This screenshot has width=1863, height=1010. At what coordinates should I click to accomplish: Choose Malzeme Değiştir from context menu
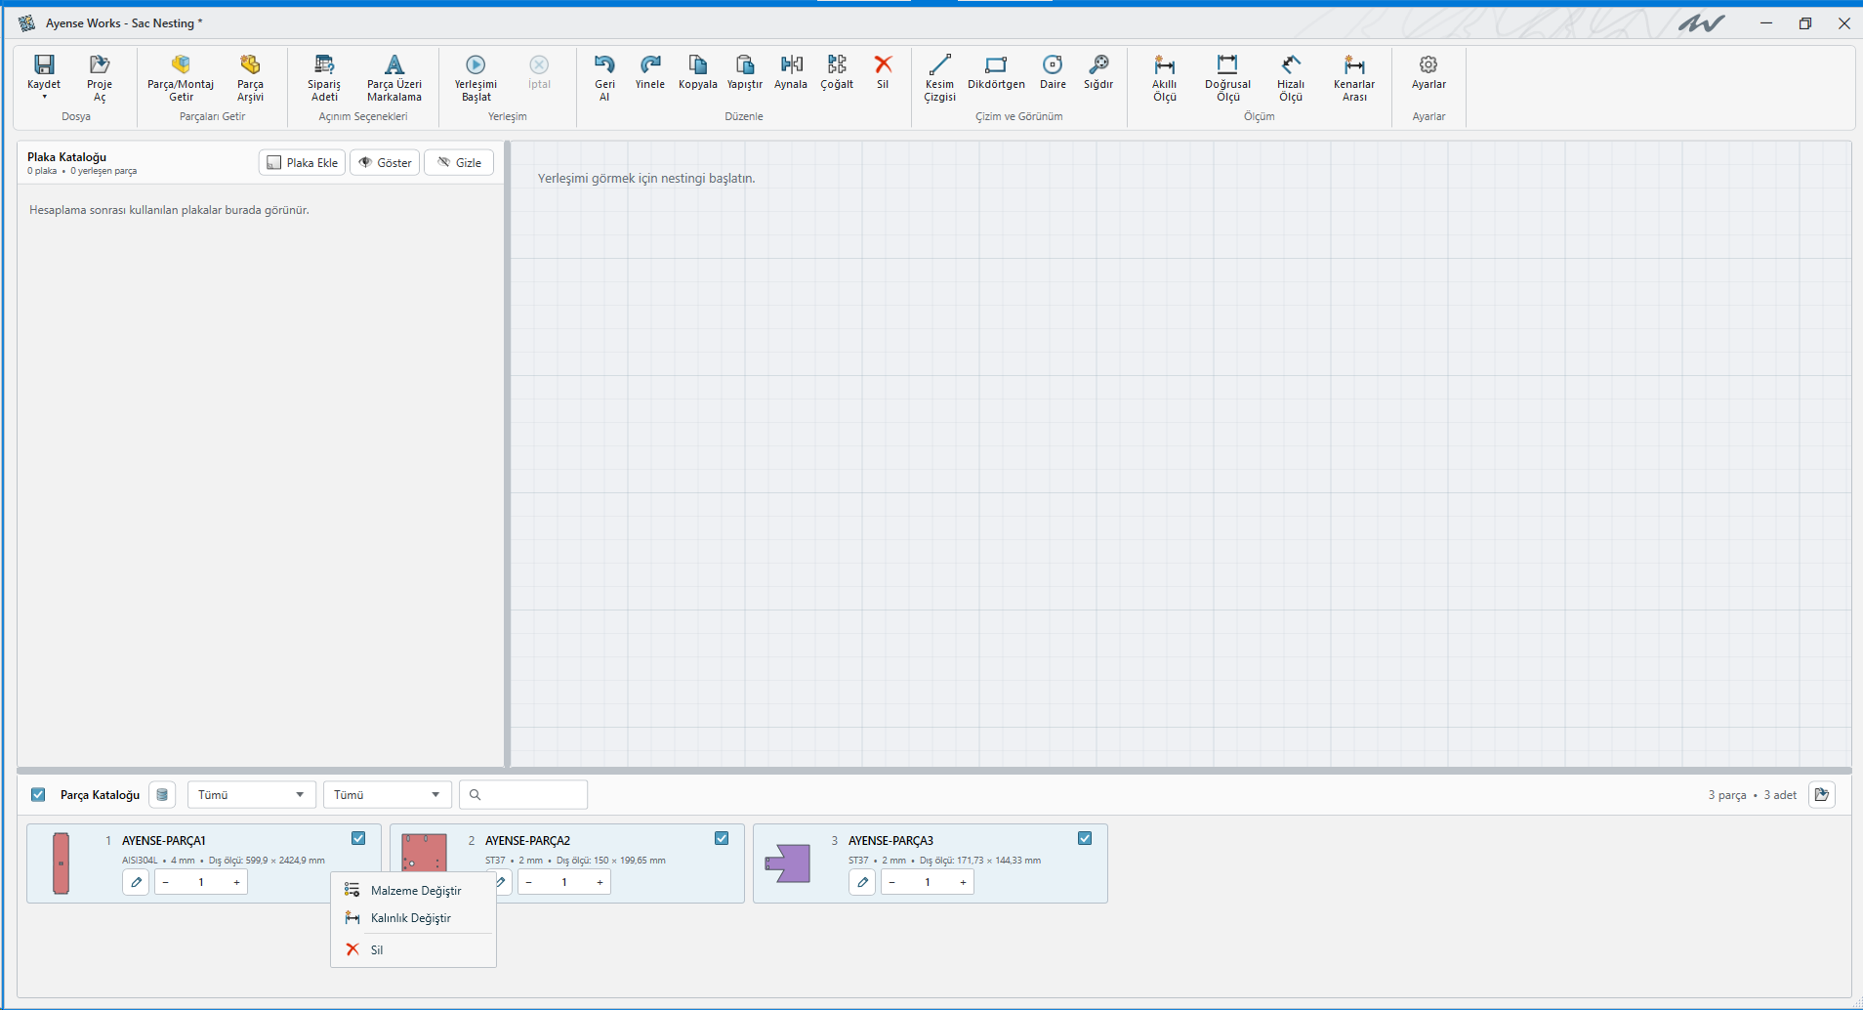pyautogui.click(x=414, y=890)
